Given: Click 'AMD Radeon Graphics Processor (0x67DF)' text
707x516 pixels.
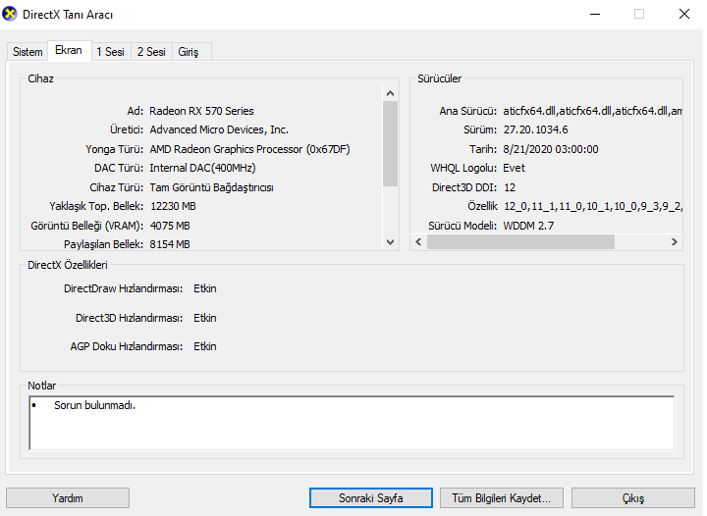Looking at the screenshot, I should point(249,149).
